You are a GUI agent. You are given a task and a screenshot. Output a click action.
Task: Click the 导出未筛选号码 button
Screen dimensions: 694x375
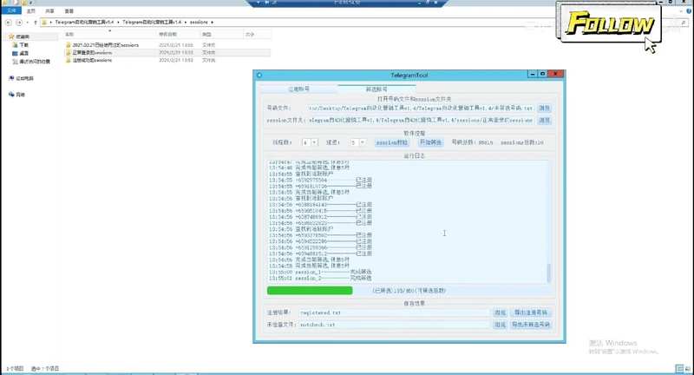[531, 325]
